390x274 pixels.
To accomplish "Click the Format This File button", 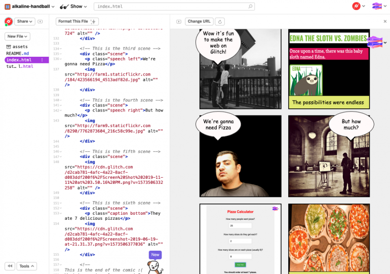I will click(x=77, y=22).
